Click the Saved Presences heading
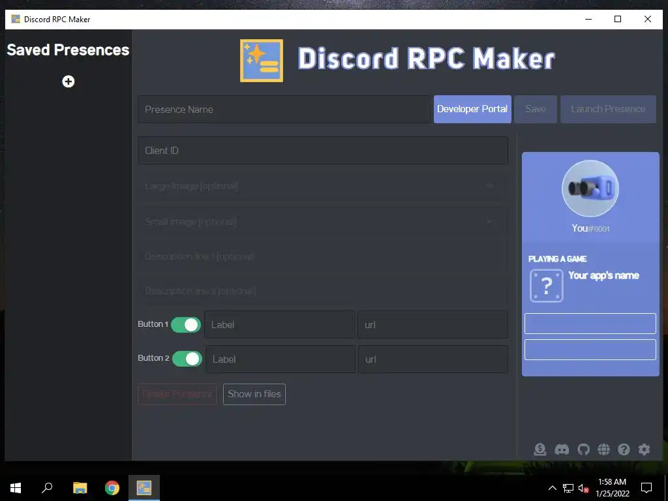 [68, 50]
